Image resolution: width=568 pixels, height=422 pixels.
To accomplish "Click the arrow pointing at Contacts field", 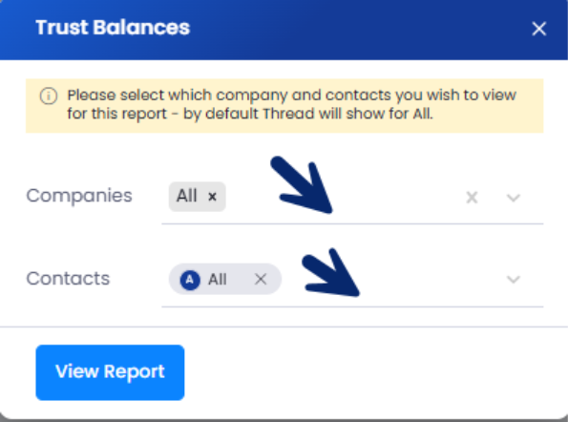I will (330, 272).
